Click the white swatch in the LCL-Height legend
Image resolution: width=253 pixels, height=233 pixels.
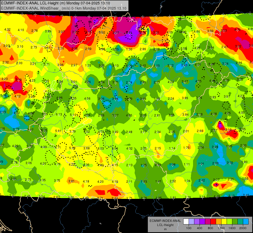(x=186, y=222)
